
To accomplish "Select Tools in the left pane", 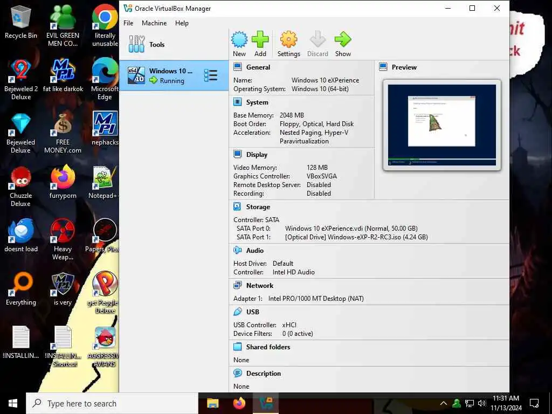I will pyautogui.click(x=174, y=44).
